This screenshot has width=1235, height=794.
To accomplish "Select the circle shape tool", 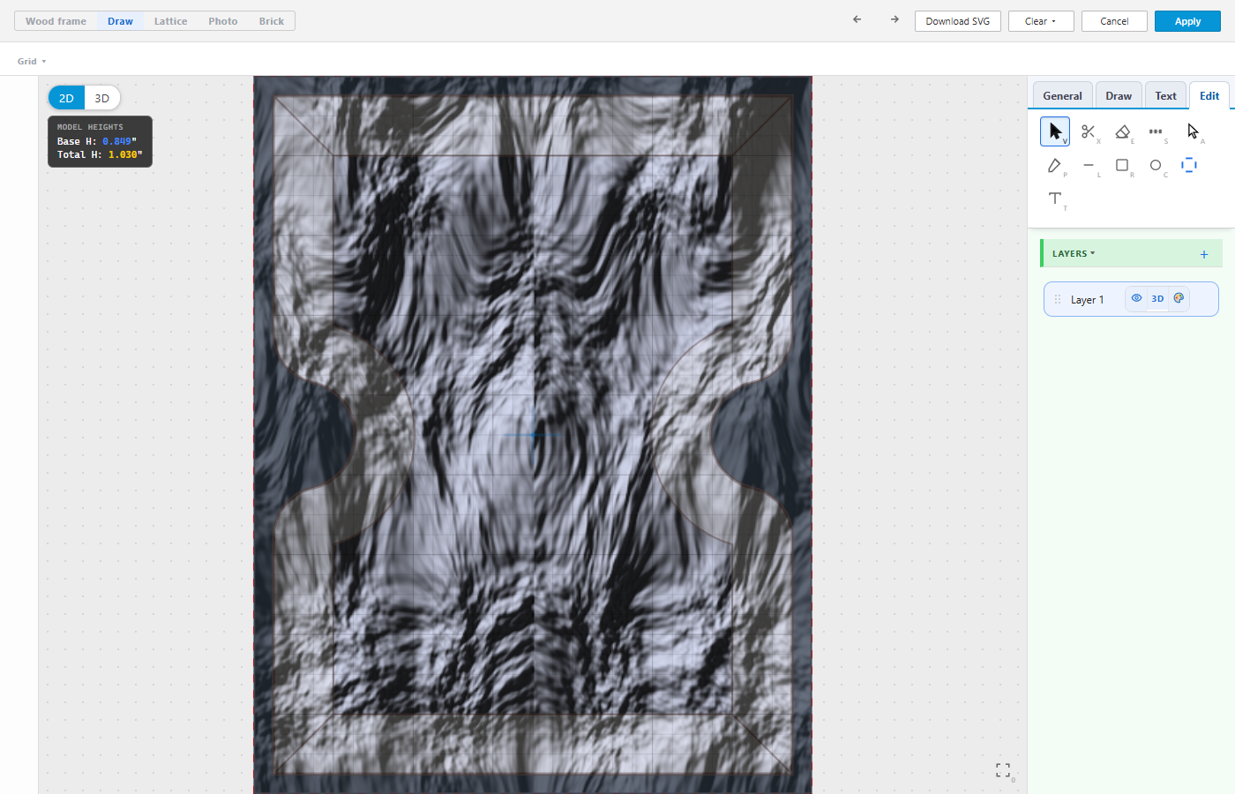I will click(1156, 165).
